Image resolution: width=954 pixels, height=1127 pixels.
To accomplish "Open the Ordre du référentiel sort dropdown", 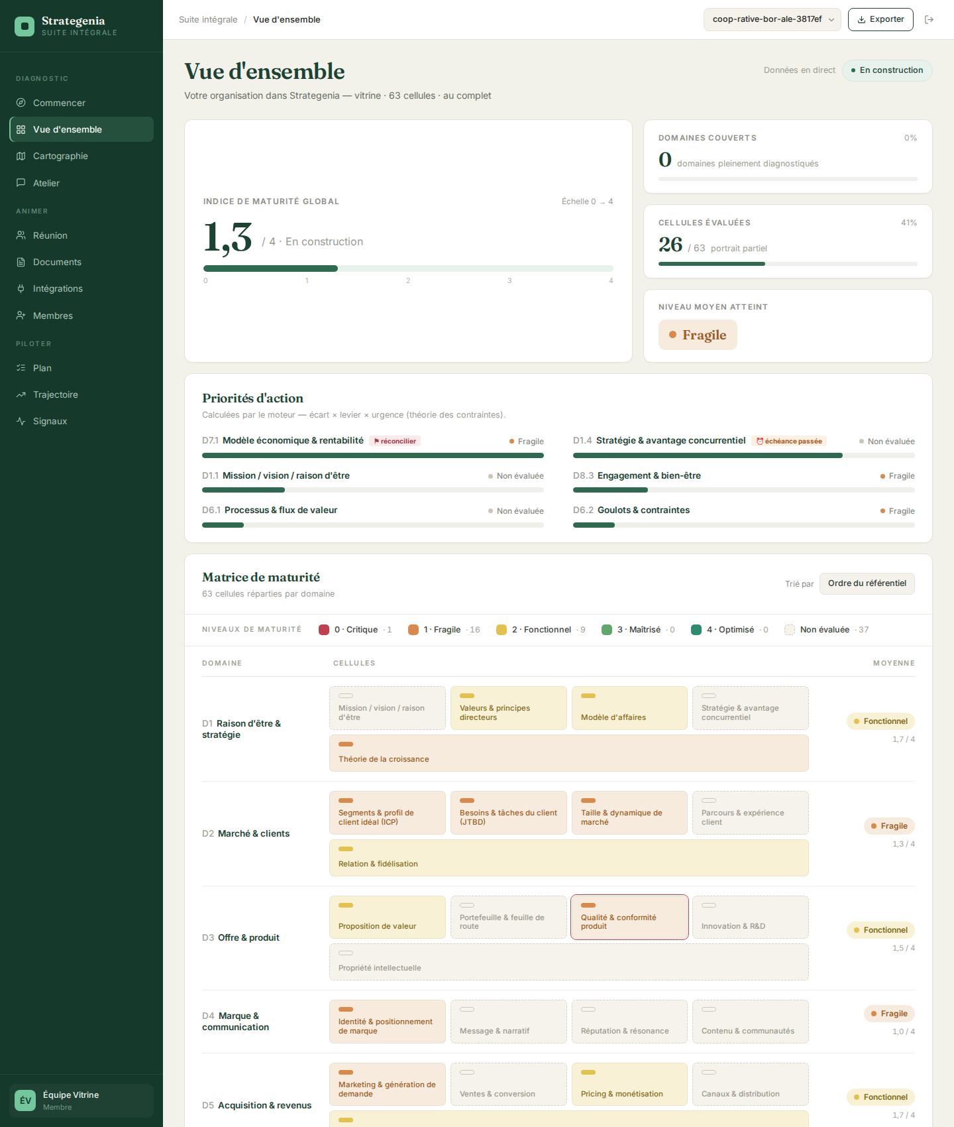I will [x=867, y=583].
